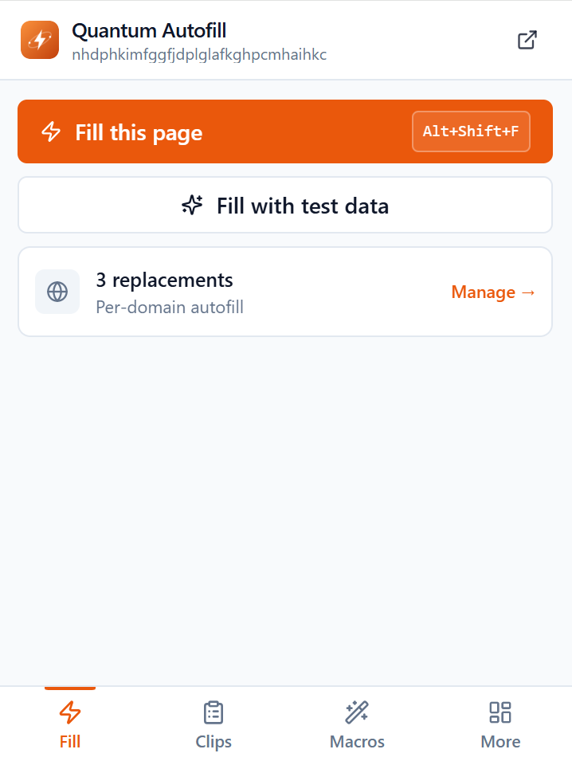Click the grid icon above More
Screen dimensions: 572x761
tap(500, 712)
